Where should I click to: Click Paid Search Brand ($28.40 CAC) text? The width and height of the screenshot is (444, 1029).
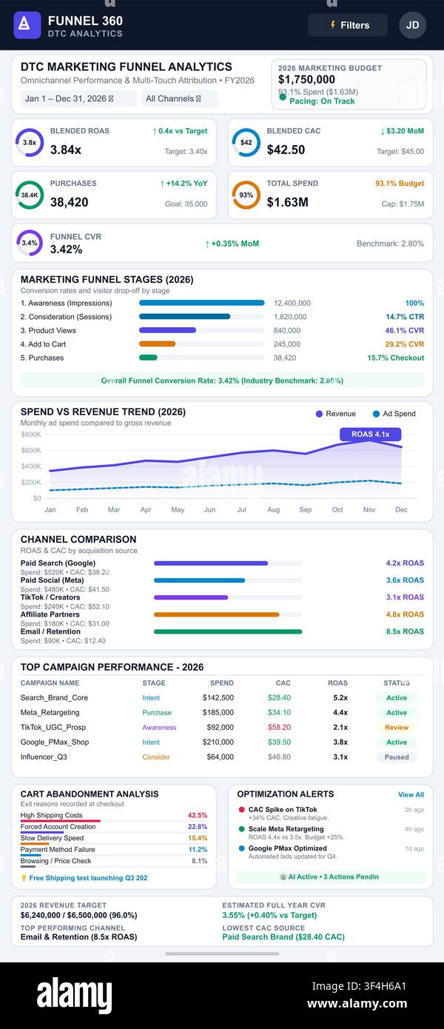click(x=283, y=936)
